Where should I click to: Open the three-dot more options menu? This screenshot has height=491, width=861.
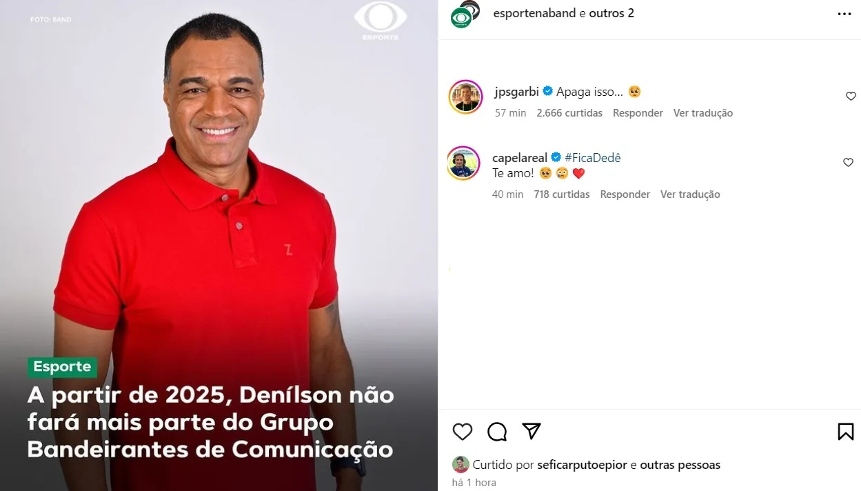[x=844, y=14]
